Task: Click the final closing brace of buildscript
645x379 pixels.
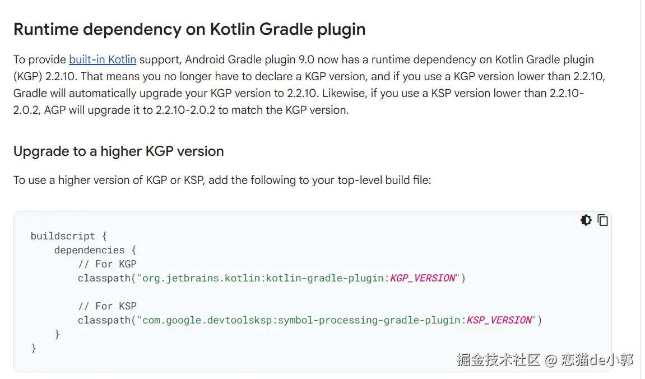Action: (34, 348)
